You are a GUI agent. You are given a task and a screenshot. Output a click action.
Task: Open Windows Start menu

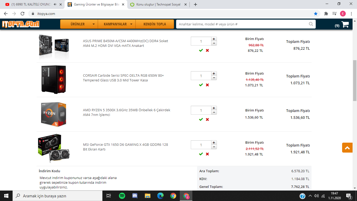[x=6, y=196]
